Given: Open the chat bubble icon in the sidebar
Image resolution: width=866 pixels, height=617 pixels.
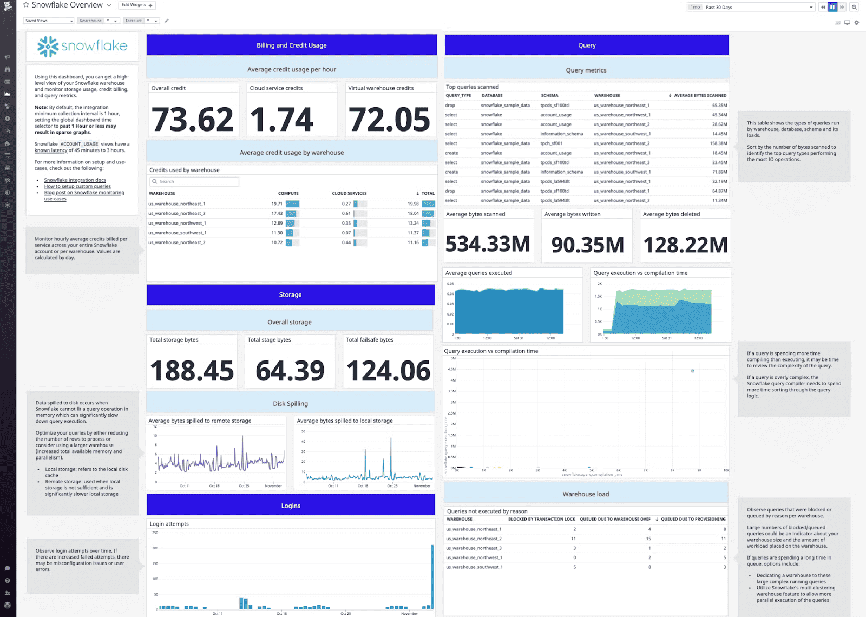Looking at the screenshot, I should pos(8,568).
